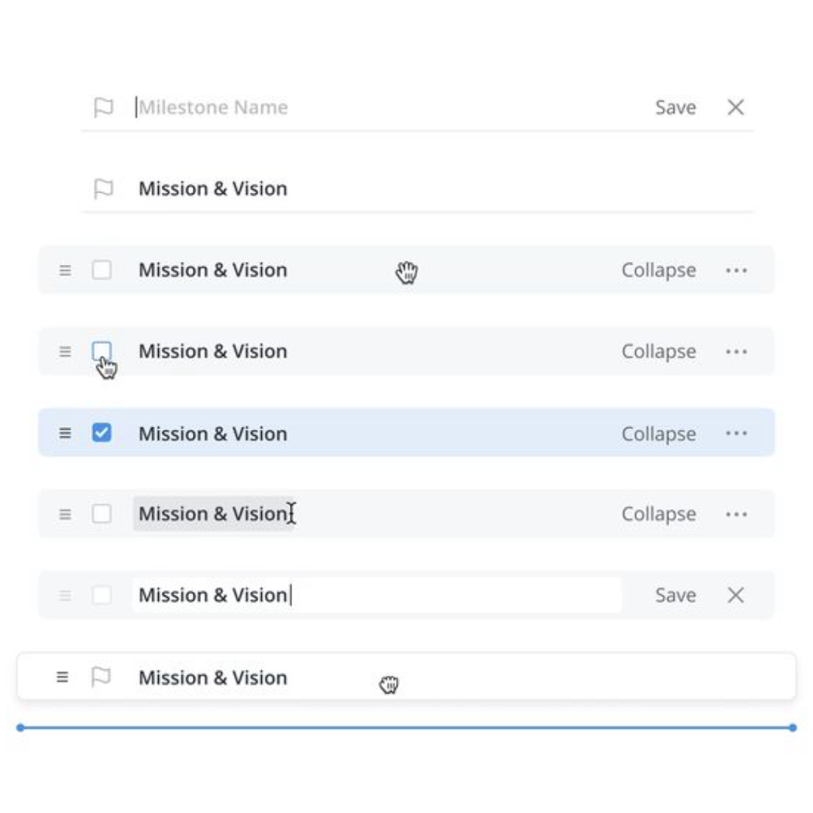Image resolution: width=813 pixels, height=813 pixels.
Task: Tick the checkbox in the row with grey-highlighted title
Action: (102, 514)
